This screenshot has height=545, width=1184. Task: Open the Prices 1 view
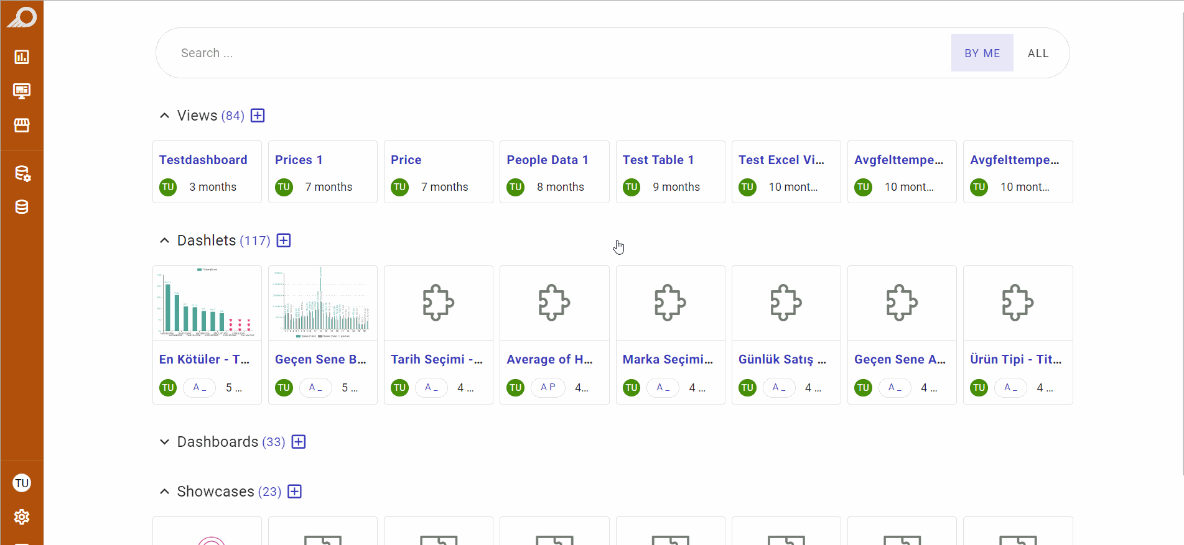[x=323, y=172]
